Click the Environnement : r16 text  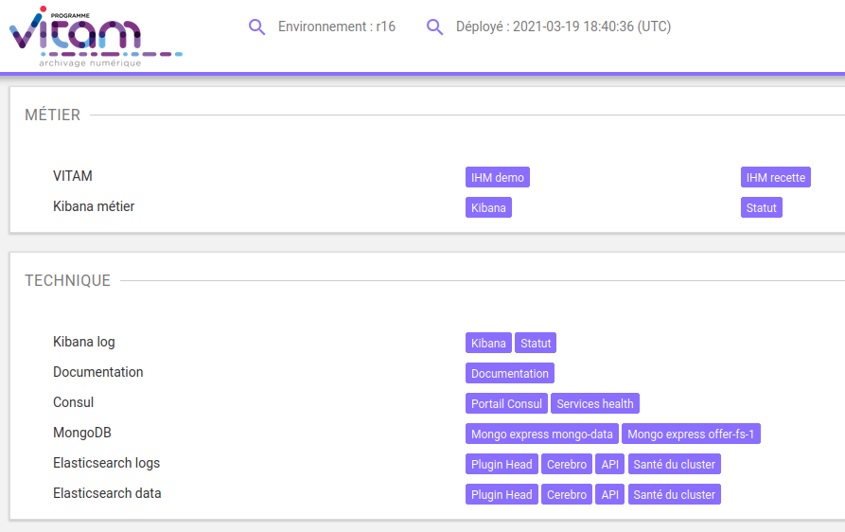coord(337,27)
